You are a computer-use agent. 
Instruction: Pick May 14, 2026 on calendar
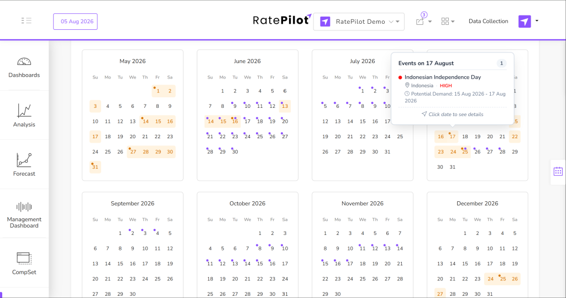point(145,122)
